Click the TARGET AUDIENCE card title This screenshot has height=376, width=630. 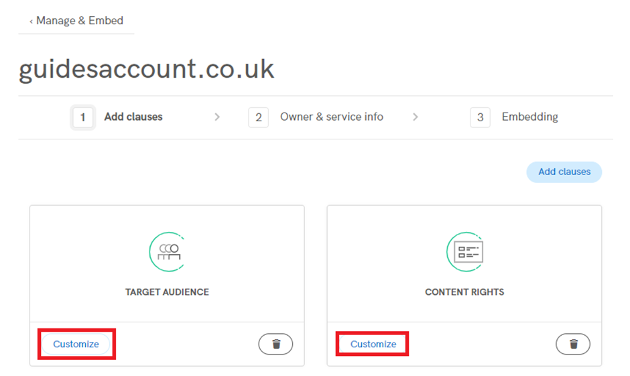tap(167, 292)
